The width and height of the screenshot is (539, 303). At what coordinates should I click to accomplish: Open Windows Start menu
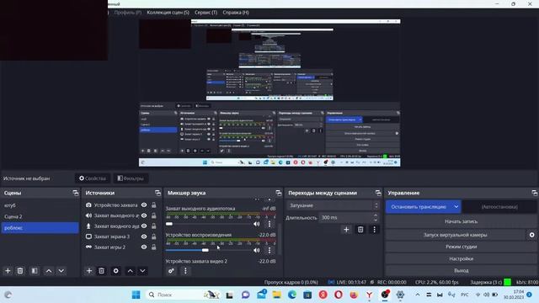[x=136, y=295]
